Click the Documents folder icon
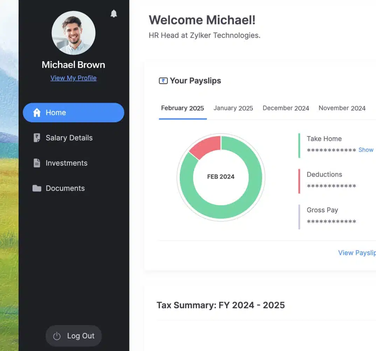The height and width of the screenshot is (351, 376). 37,188
